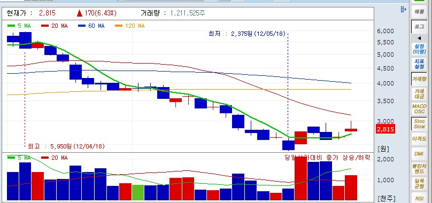Viewport: 432px width, 203px height.
Task: Enable the Stoc Slow indicator
Action: point(419,124)
